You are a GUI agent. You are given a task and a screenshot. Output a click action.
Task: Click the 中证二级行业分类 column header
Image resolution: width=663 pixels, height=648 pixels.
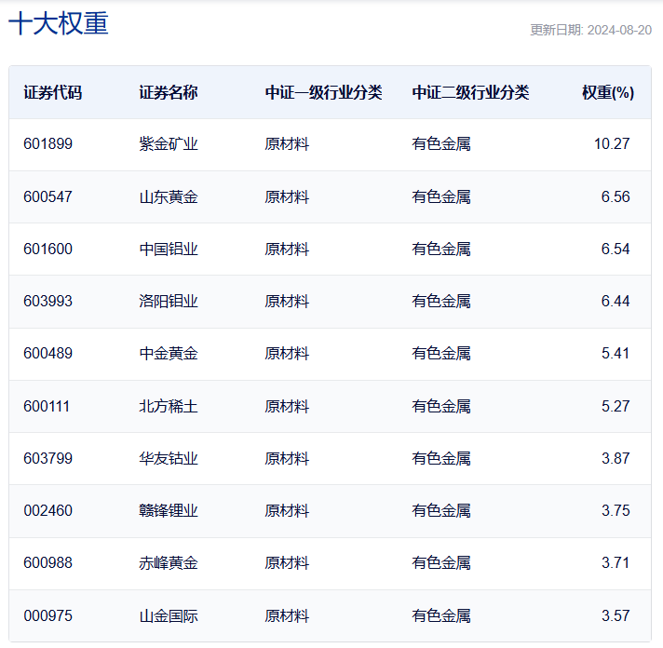[470, 92]
